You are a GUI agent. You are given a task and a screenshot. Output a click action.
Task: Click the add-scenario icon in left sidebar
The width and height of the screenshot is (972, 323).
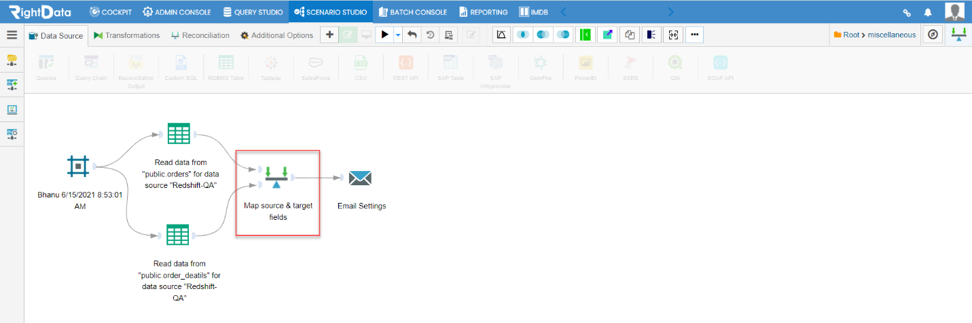pyautogui.click(x=12, y=85)
